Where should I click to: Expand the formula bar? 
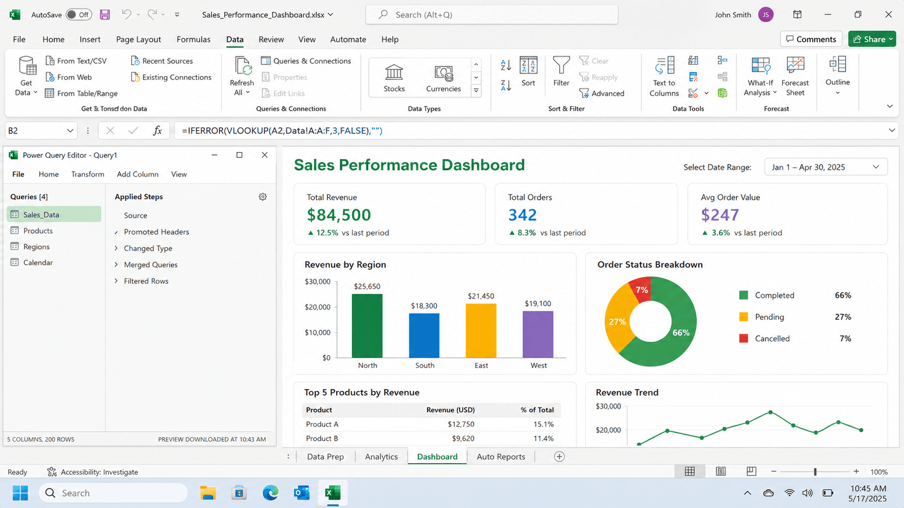coord(892,131)
